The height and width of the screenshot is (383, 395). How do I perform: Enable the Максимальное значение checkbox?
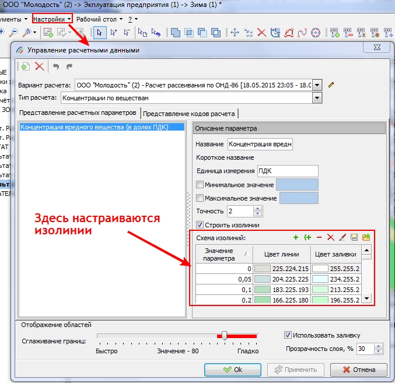[x=200, y=198]
